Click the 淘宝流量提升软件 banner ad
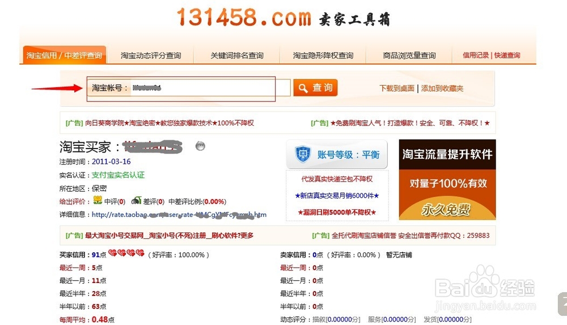Viewport: 567px width, 325px height. tap(447, 179)
